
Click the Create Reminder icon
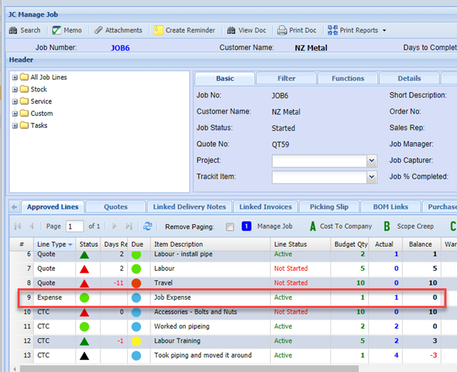point(158,30)
